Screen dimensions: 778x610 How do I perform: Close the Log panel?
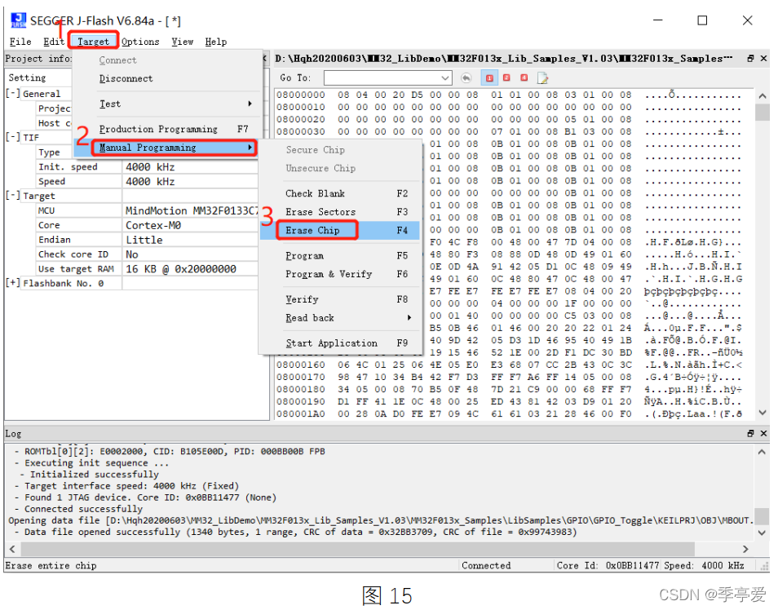[763, 433]
